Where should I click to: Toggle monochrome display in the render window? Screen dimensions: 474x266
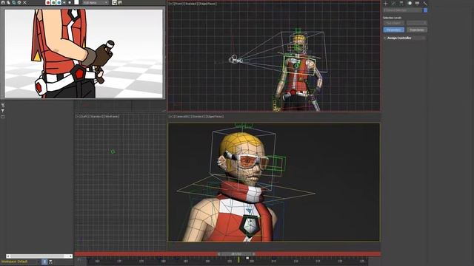(x=70, y=3)
